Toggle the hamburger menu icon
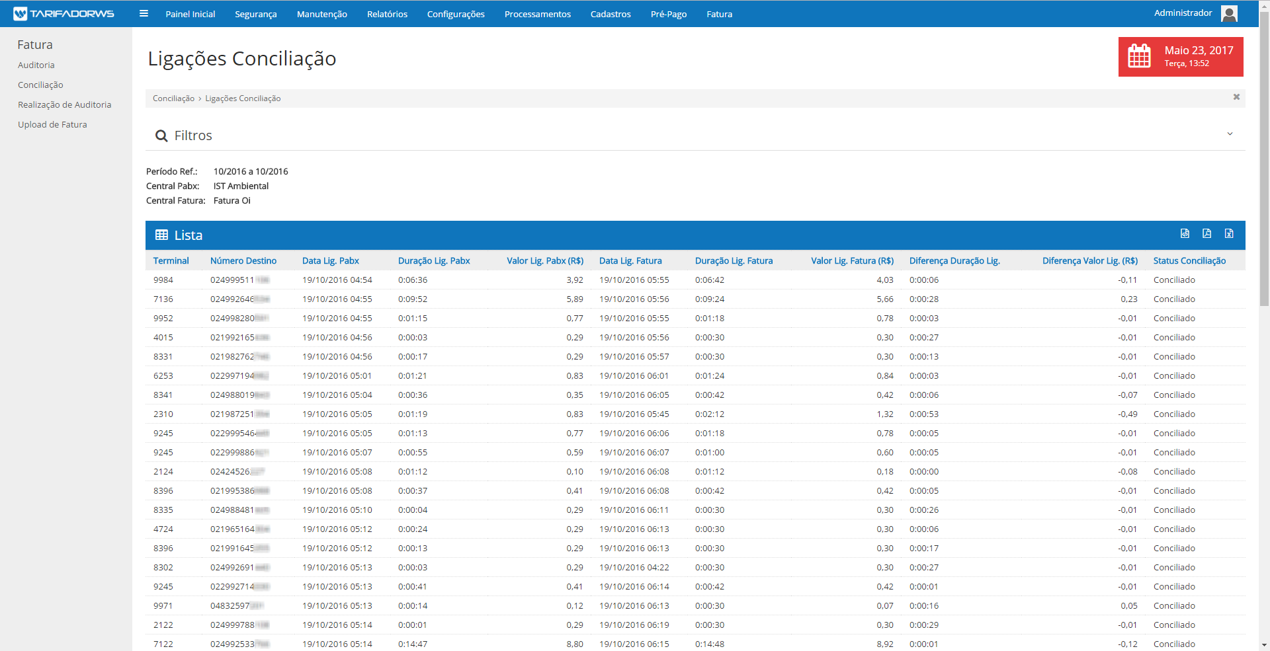Image resolution: width=1270 pixels, height=651 pixels. point(144,13)
